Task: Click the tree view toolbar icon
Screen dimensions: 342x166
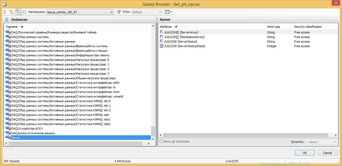Action: [11, 12]
